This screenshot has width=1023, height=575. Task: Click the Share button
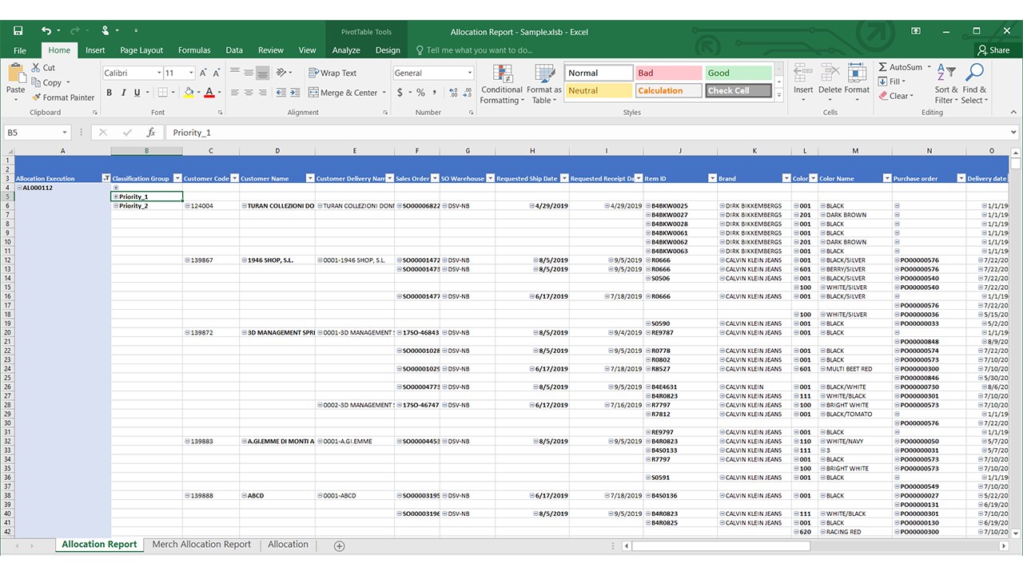click(x=993, y=50)
